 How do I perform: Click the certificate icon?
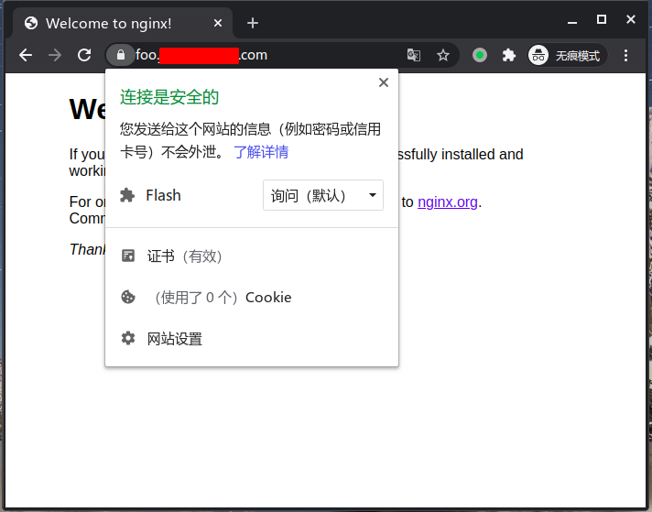coord(128,256)
